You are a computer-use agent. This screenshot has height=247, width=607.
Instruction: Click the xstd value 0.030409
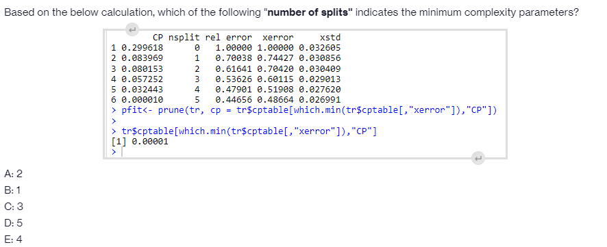pyautogui.click(x=320, y=69)
